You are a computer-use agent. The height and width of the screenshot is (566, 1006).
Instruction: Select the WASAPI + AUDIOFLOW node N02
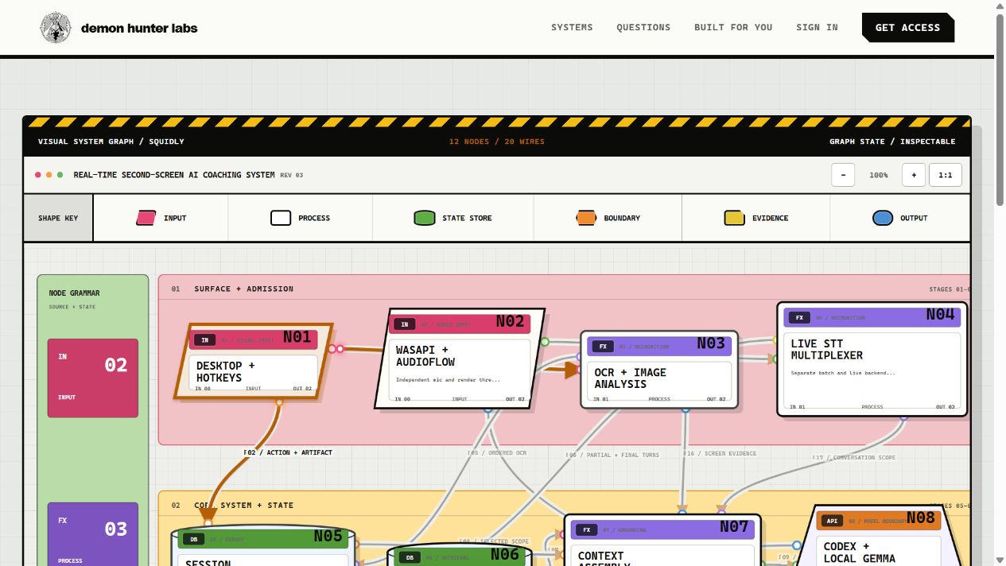(460, 359)
